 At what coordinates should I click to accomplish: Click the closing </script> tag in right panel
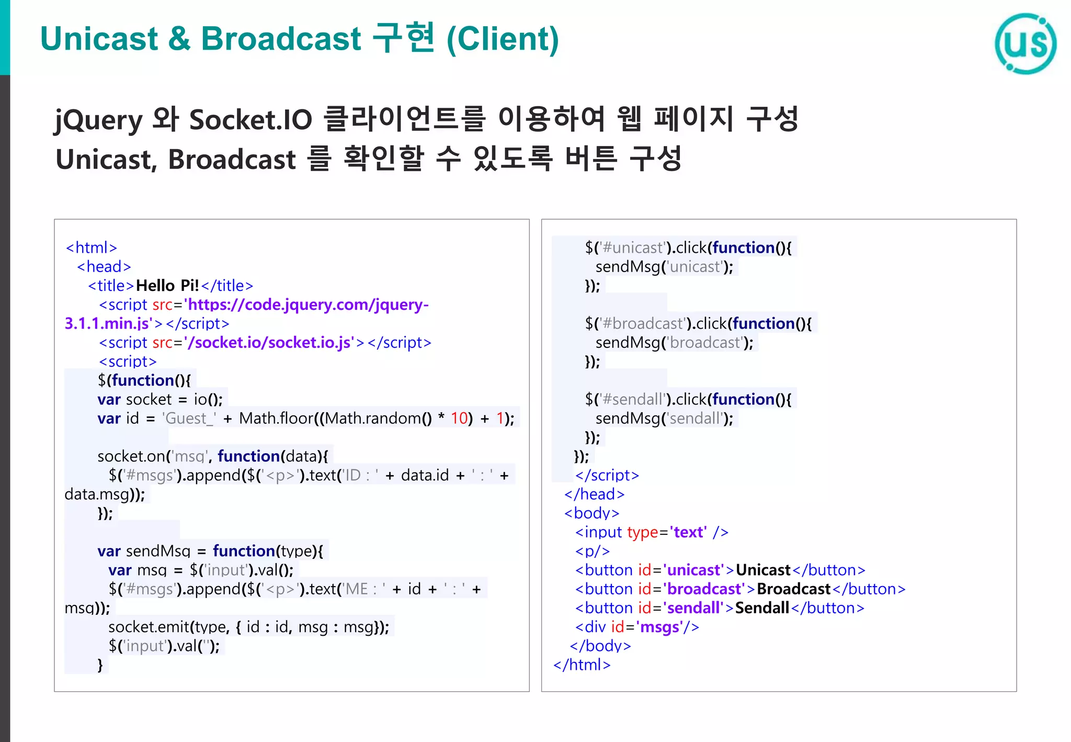[x=607, y=475]
